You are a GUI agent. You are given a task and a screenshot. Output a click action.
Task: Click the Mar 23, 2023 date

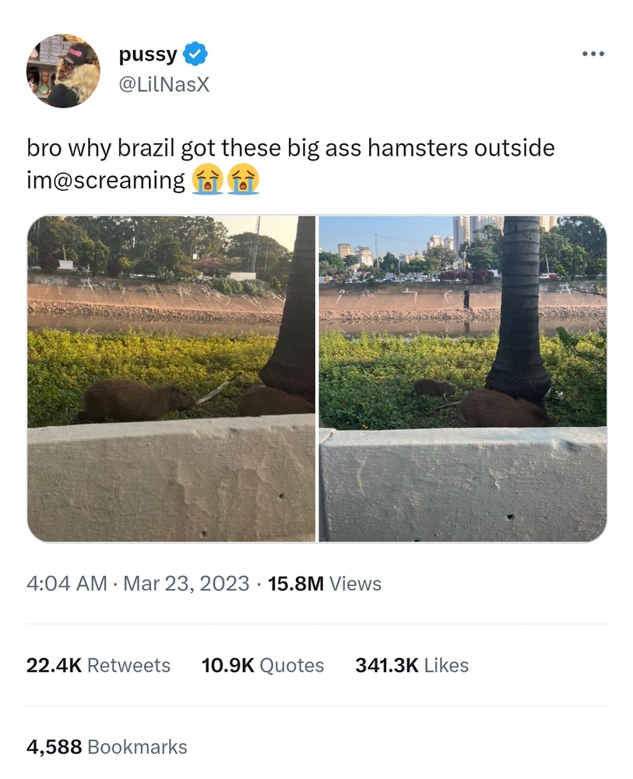point(186,583)
